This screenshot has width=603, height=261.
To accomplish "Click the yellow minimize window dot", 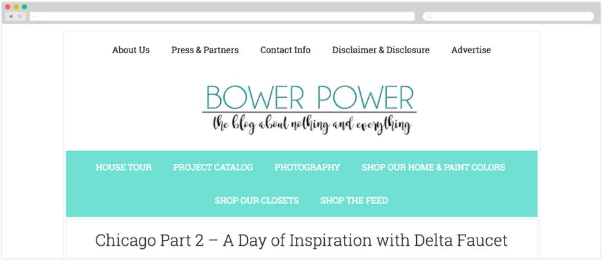I will (x=16, y=7).
